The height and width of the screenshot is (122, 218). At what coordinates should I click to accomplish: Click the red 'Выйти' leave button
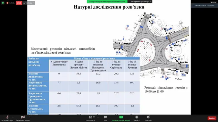212,118
